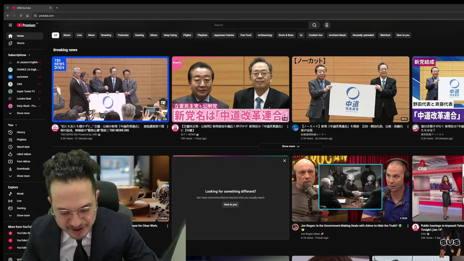The height and width of the screenshot is (261, 464).
Task: Open Shorts in the sidebar
Action: [24, 43]
